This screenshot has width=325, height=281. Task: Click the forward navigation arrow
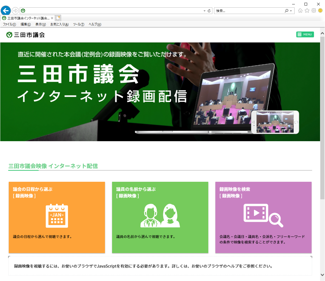[15, 11]
